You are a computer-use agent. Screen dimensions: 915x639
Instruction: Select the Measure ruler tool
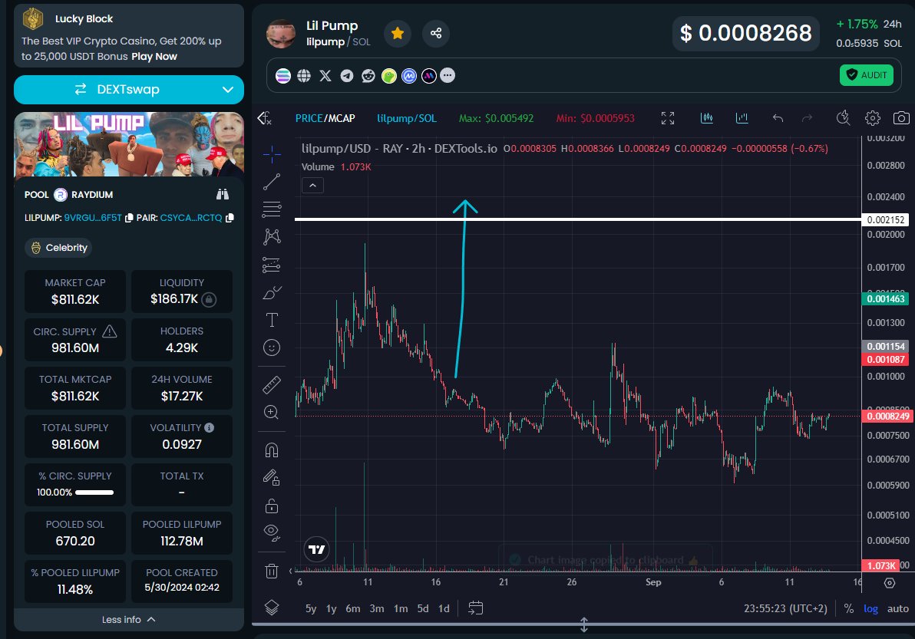272,384
